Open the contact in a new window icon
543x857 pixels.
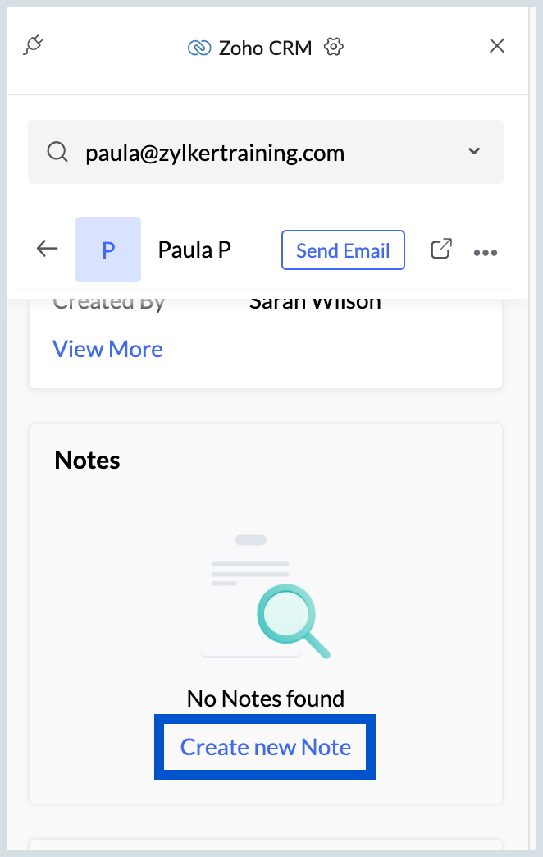[x=441, y=249]
